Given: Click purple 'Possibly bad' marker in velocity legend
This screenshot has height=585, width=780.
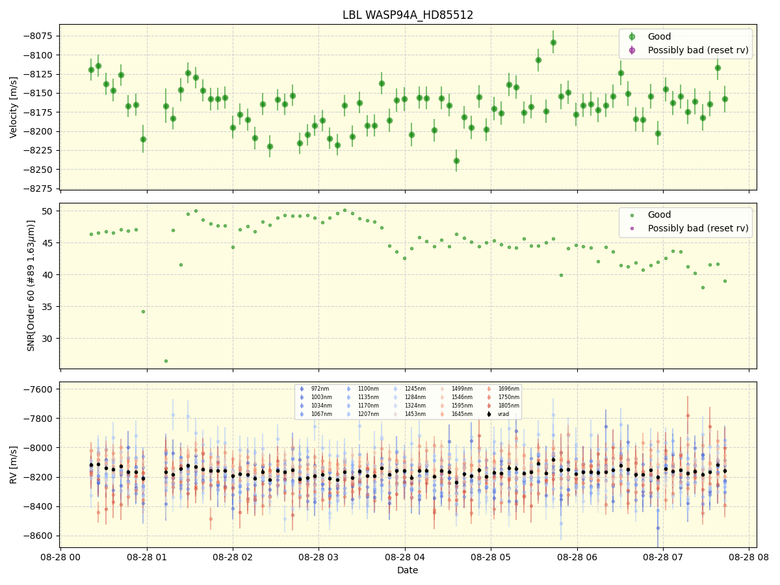Looking at the screenshot, I should tap(632, 50).
